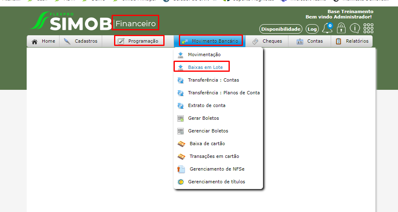Click the Gerenciamento de títulos gear icon
The width and height of the screenshot is (398, 212).
pos(181,182)
